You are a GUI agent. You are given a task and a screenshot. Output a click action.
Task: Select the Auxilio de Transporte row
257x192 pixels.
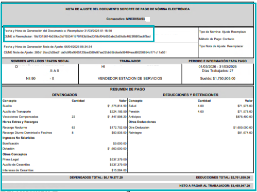64,112
